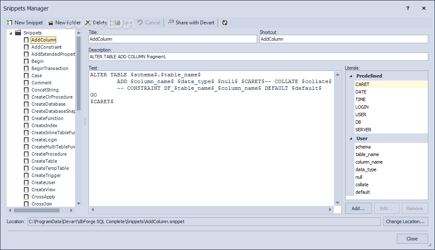Click the Cancel undo arrow icon
Viewport: 435px width, 250px height.
[x=140, y=23]
